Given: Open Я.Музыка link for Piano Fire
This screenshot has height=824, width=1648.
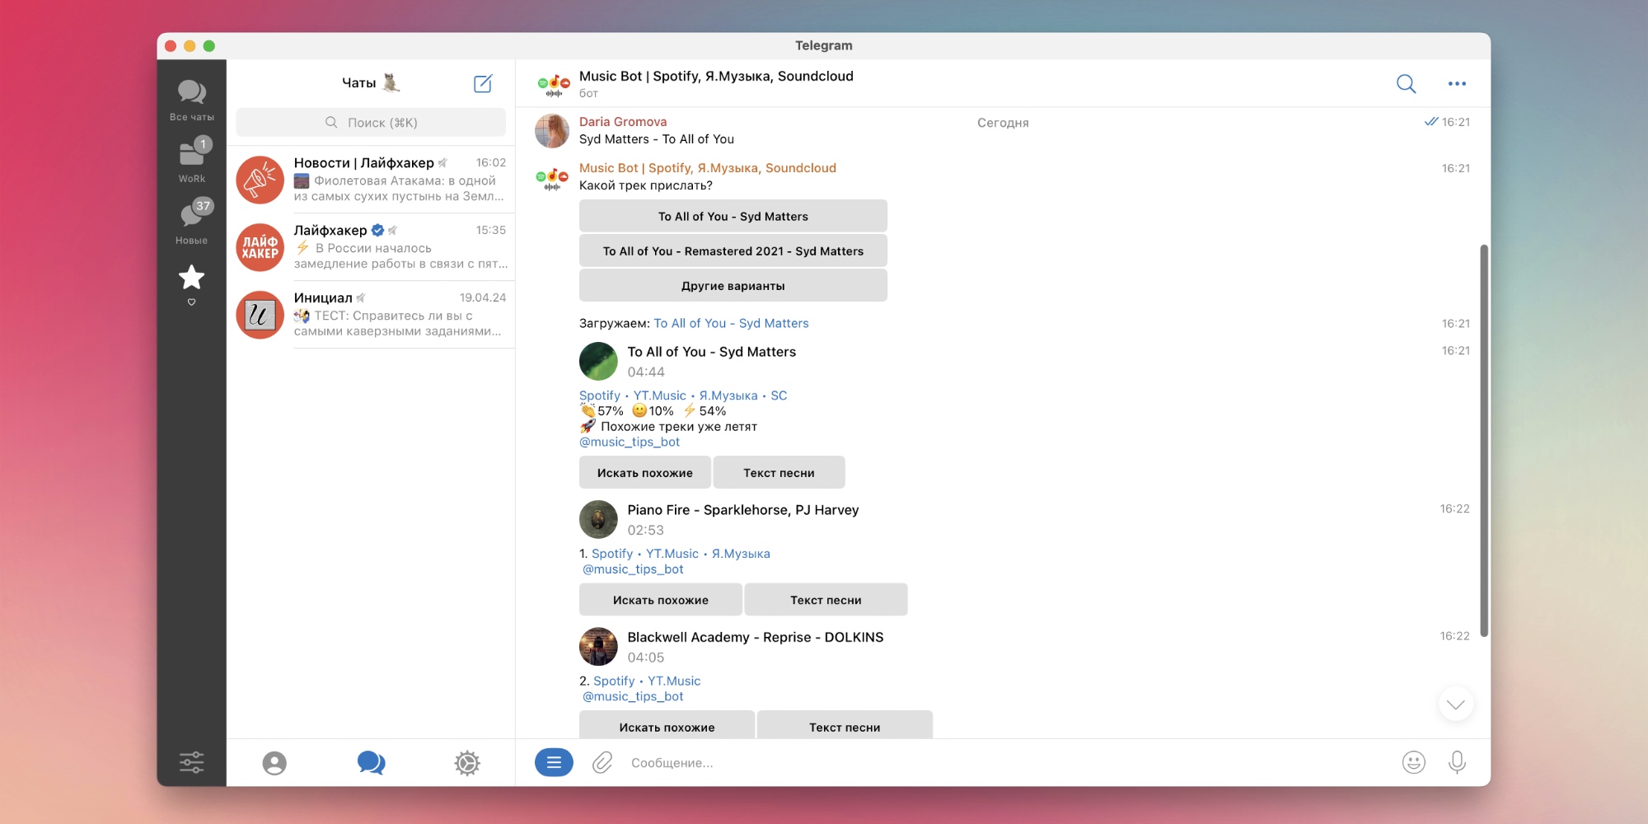Looking at the screenshot, I should 741,554.
